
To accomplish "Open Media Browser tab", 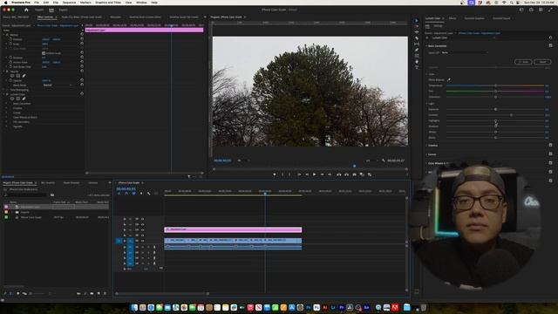I will 71,182.
